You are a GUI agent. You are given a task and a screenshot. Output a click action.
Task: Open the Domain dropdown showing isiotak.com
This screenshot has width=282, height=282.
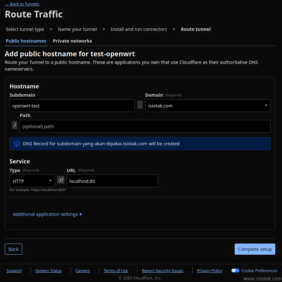[x=208, y=106]
